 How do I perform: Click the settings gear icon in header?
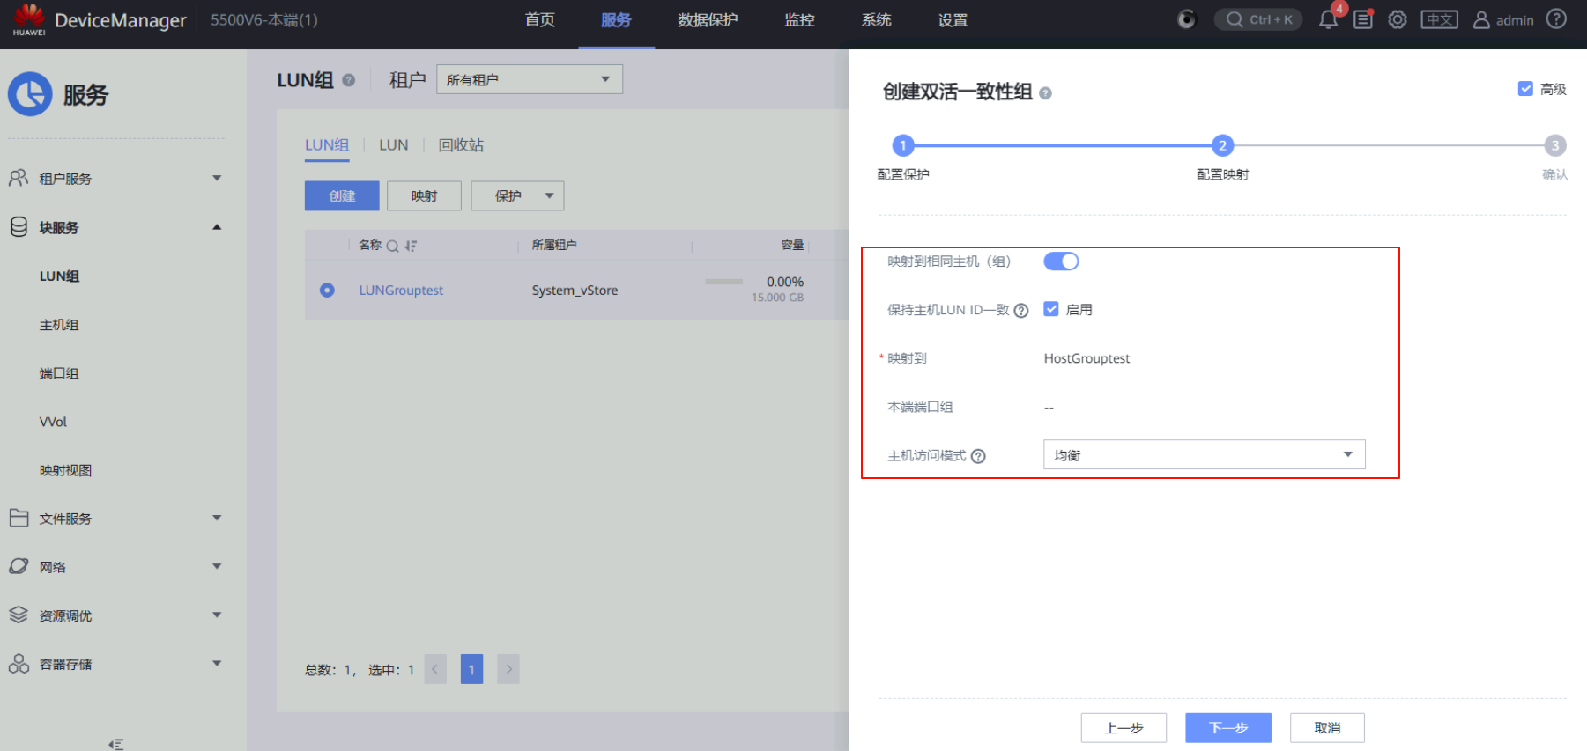click(1398, 19)
